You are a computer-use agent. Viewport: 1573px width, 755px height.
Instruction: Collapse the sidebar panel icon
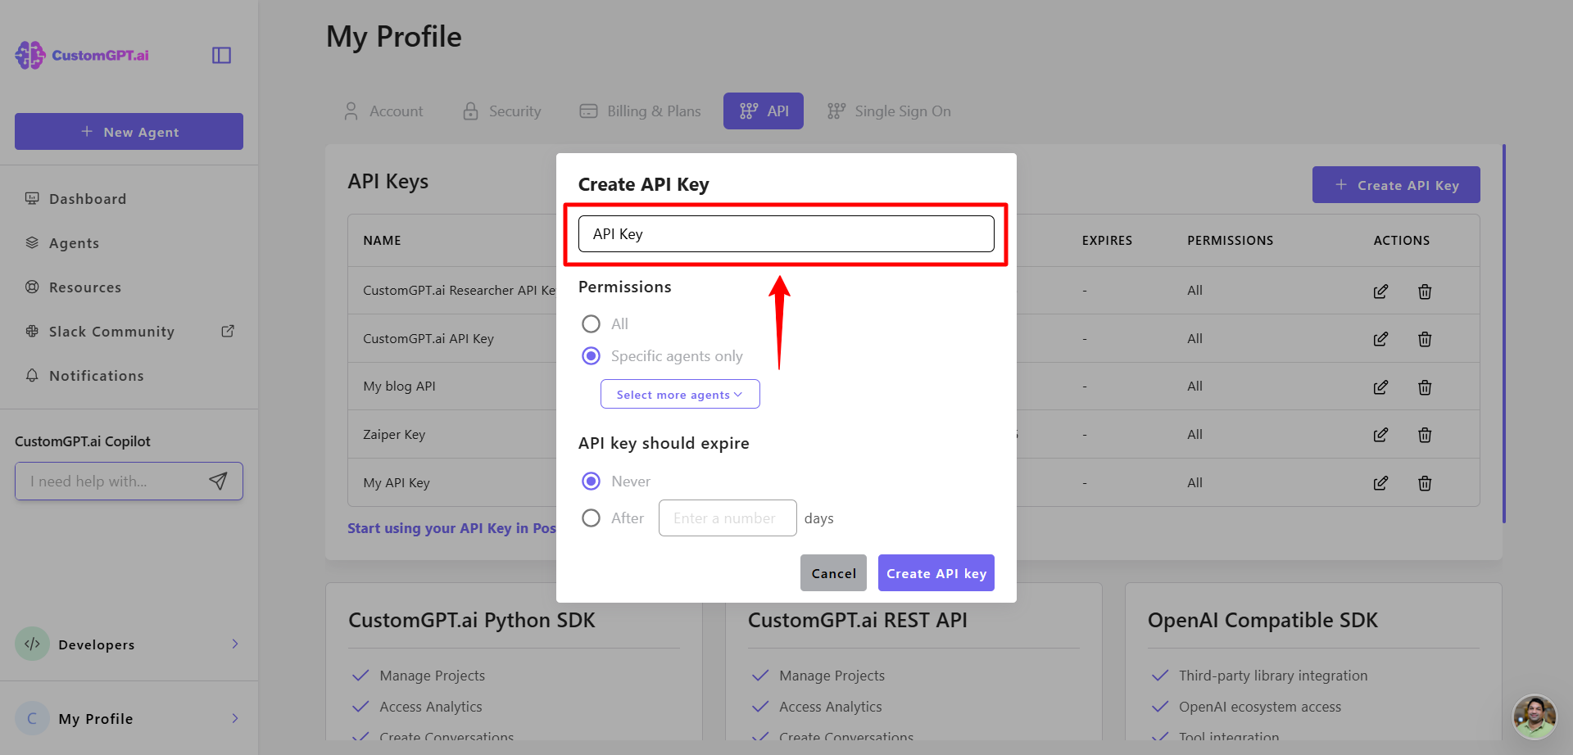click(x=221, y=55)
